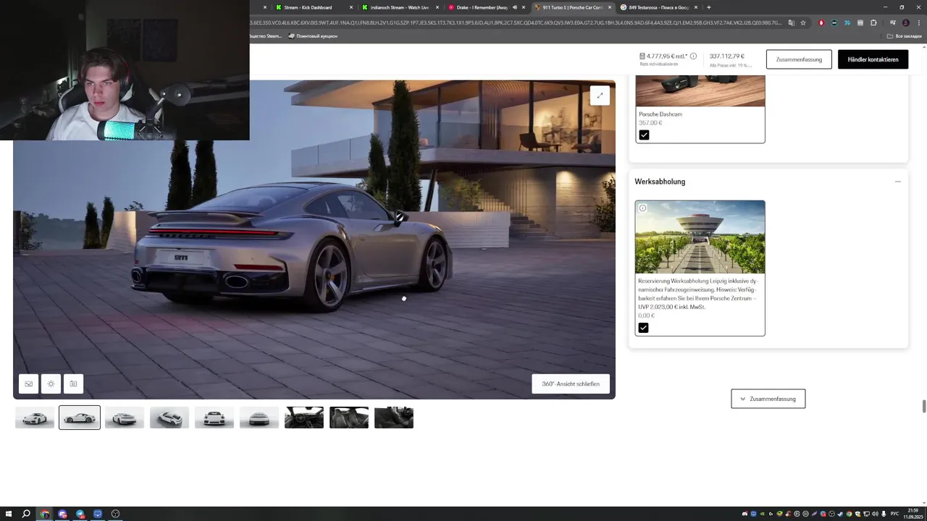The width and height of the screenshot is (927, 521).
Task: Click the taskbar clock showing 21:59
Action: point(913,514)
